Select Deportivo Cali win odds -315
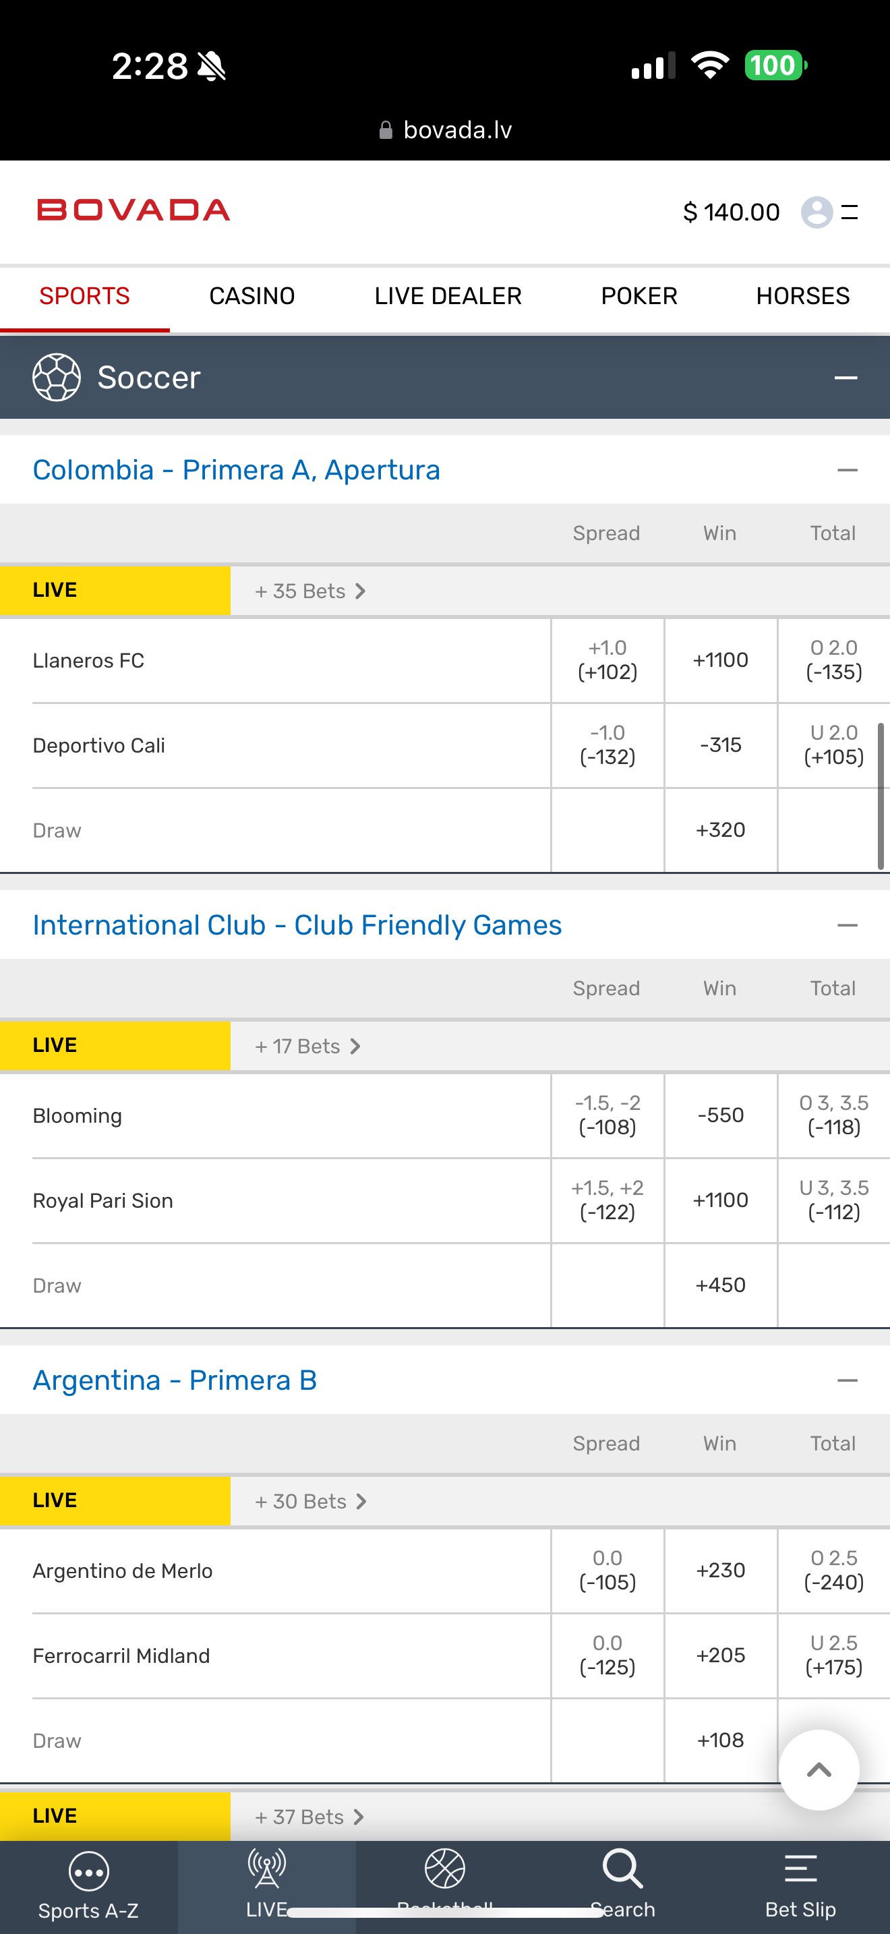890x1934 pixels. pos(720,746)
